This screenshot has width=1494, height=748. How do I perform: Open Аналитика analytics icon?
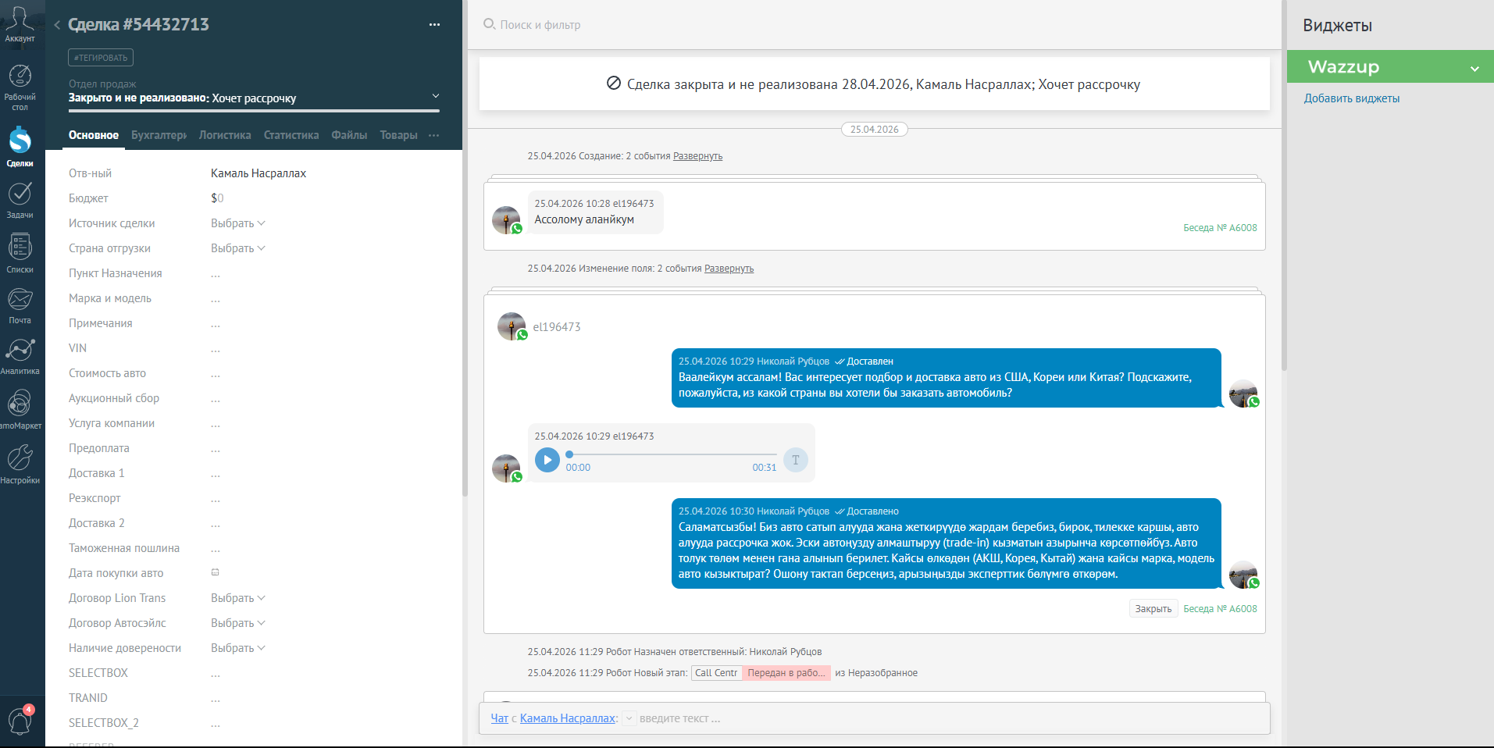coord(20,350)
